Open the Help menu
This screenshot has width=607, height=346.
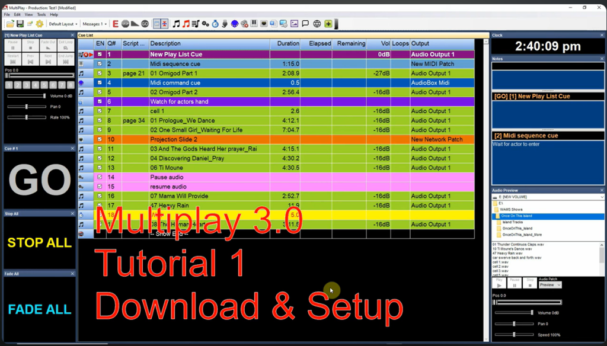54,15
